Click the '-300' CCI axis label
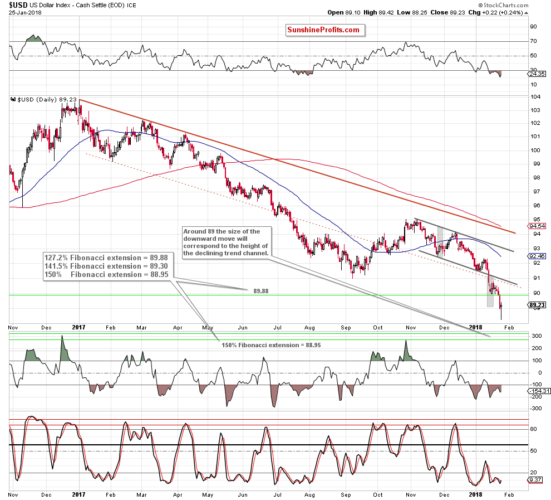 (x=535, y=409)
